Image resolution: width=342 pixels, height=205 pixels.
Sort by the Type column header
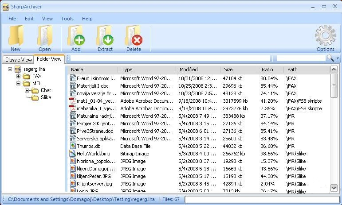[147, 70]
